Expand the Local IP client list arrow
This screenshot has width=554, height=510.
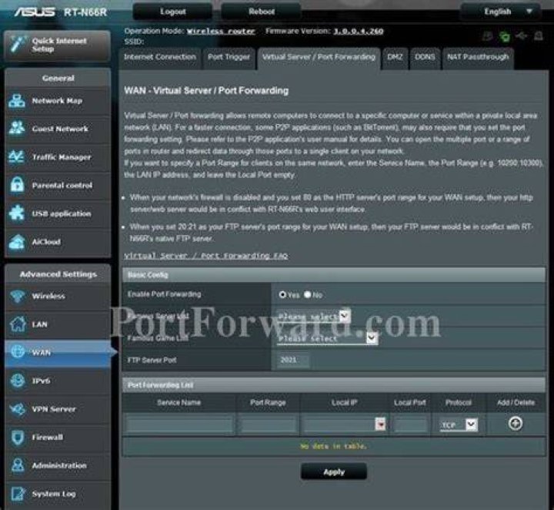click(x=380, y=424)
